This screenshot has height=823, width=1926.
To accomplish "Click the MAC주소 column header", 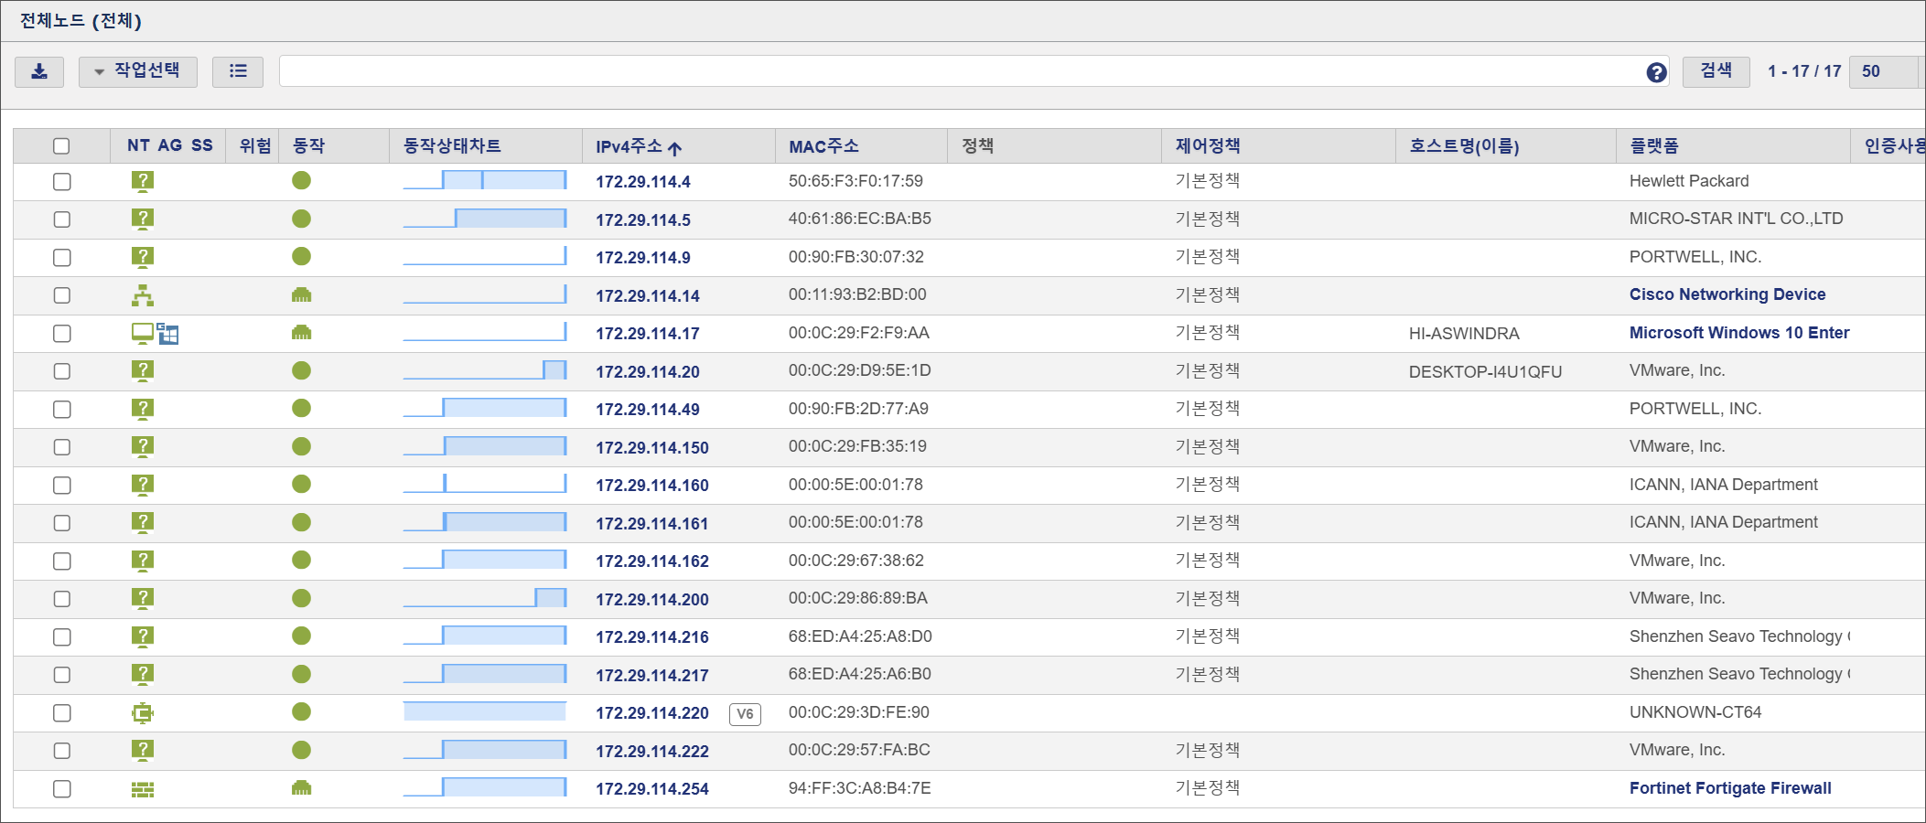I will (823, 146).
